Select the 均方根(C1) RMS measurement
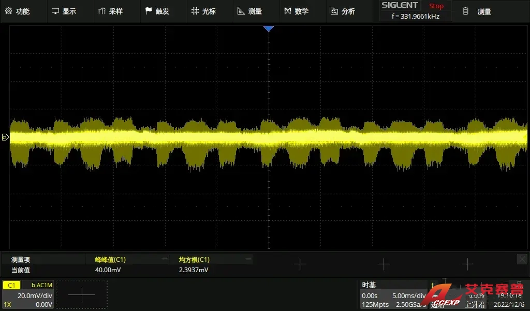530x311 pixels. click(210, 264)
